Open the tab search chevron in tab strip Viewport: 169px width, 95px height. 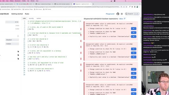(x=140, y=4)
